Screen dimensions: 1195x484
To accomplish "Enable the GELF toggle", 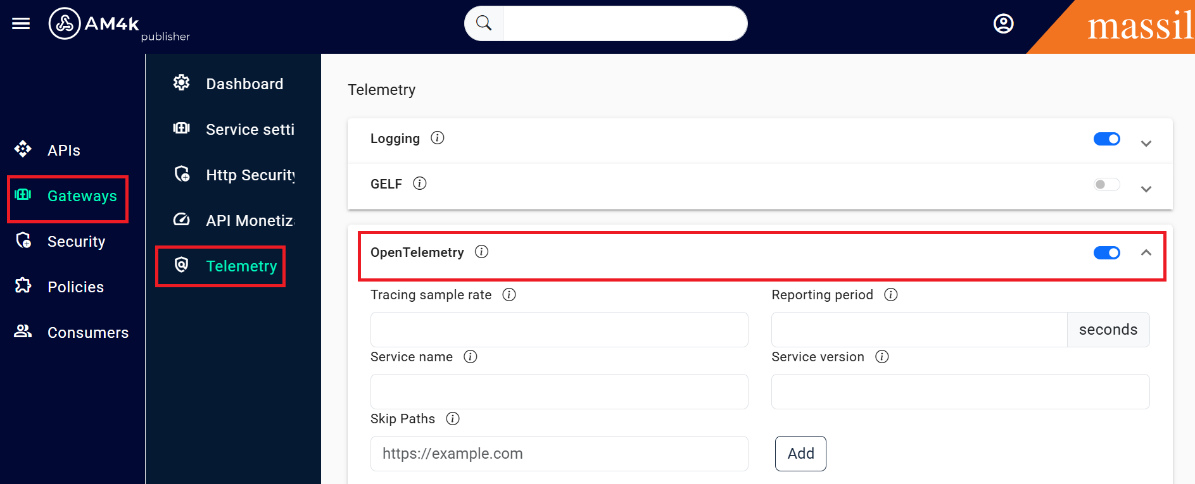I will coord(1106,185).
